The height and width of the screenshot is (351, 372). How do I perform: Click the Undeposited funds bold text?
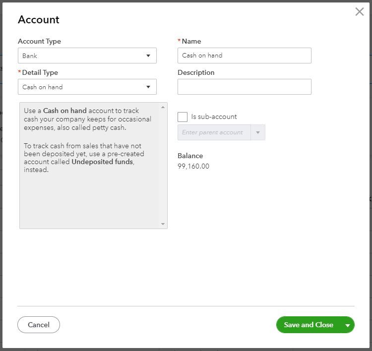coord(102,162)
